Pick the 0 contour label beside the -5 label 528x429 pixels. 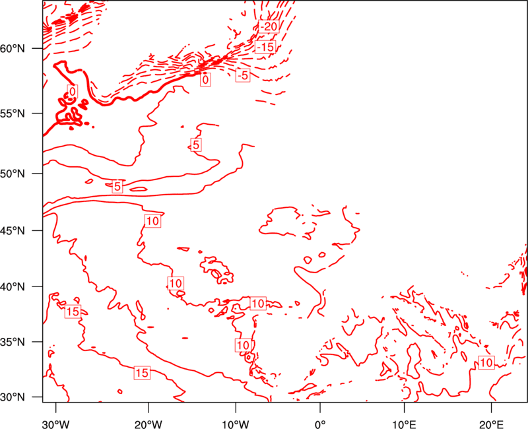[x=205, y=80]
